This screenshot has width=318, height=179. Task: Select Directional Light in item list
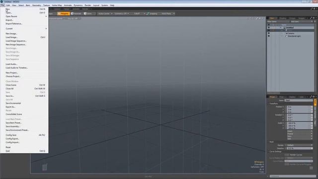294,36
